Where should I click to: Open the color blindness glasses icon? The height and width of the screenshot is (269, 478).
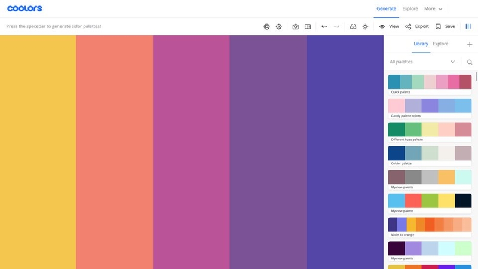tap(353, 26)
